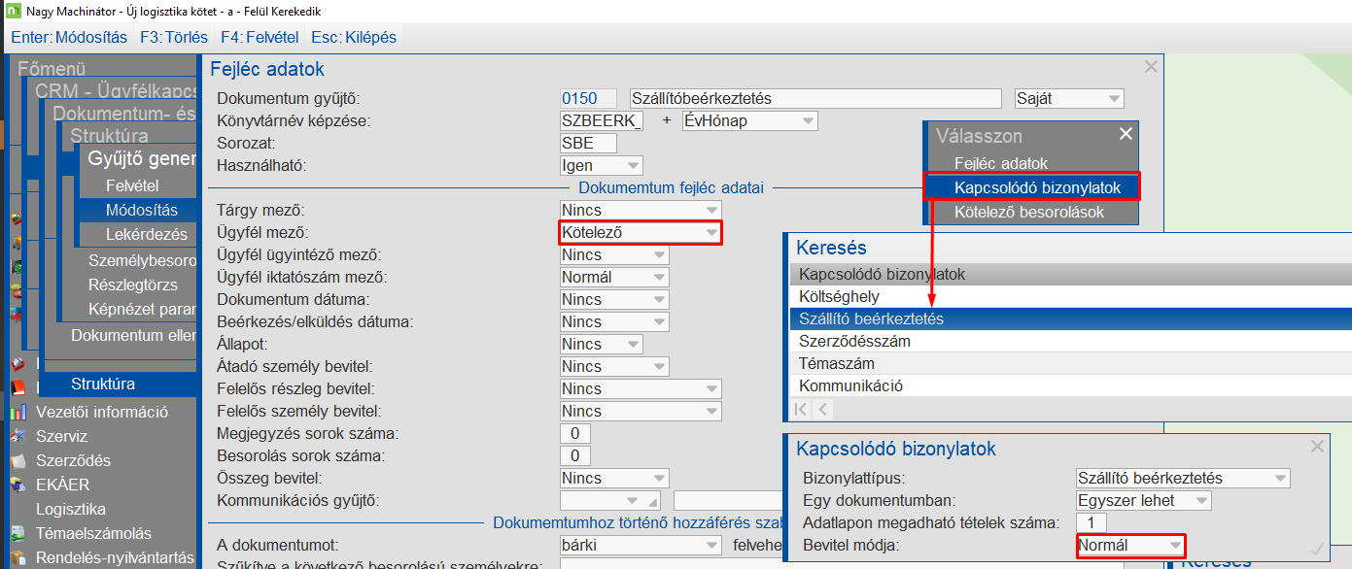Close the Fejléc adatok panel
Image resolution: width=1352 pixels, height=569 pixels.
(1151, 66)
